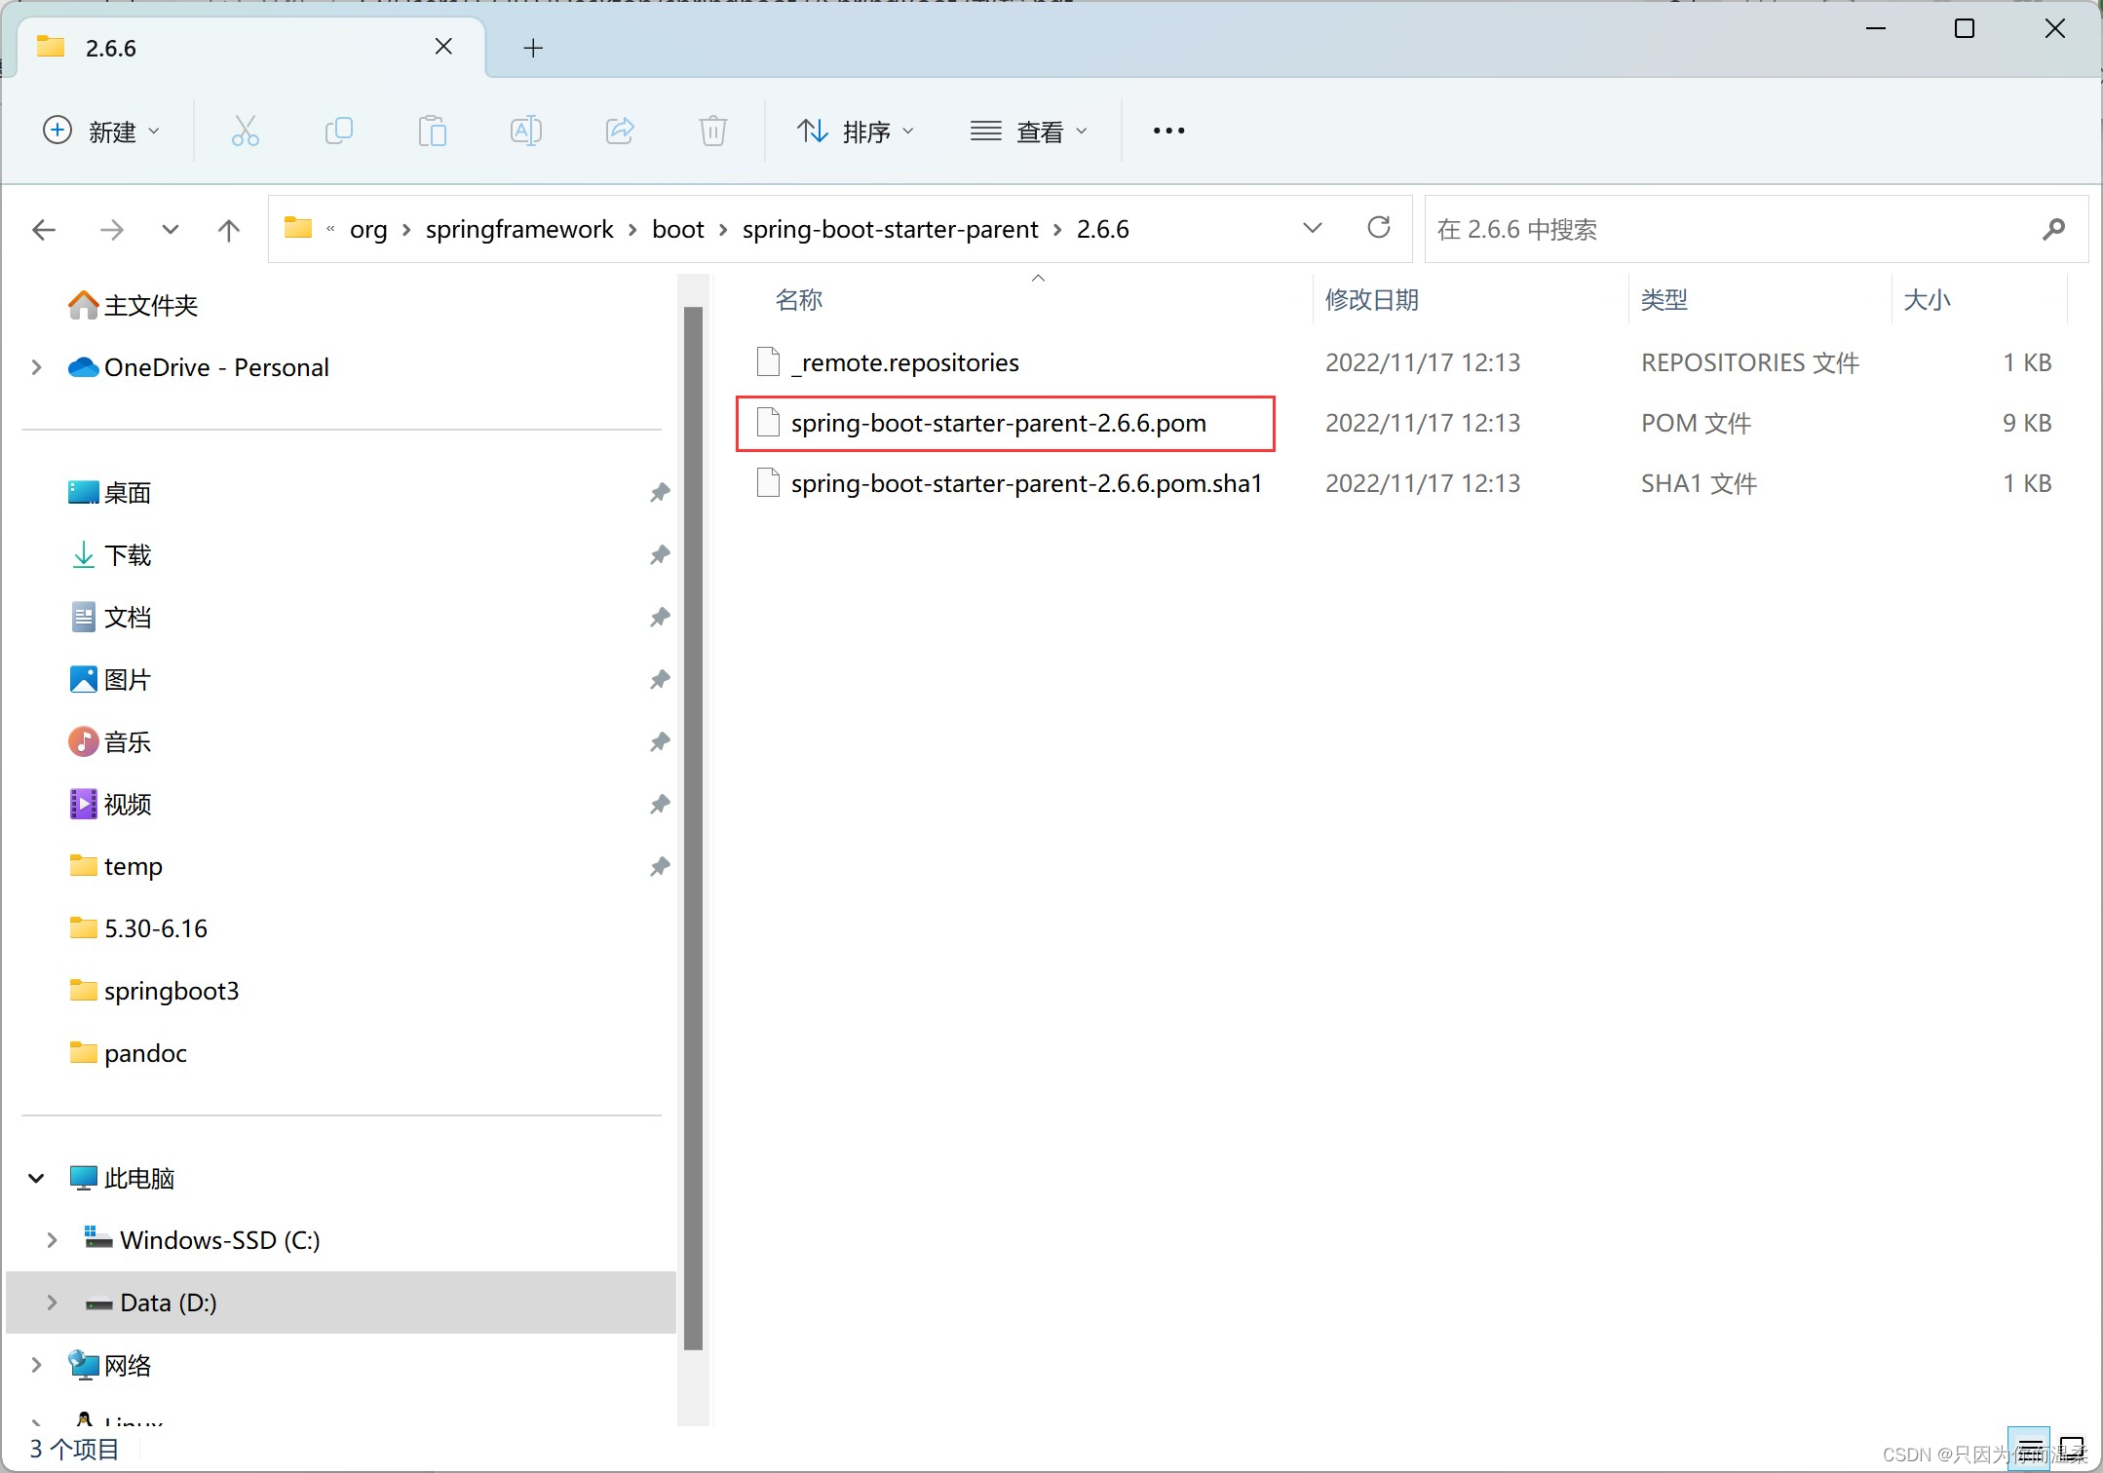Click breadcrumb segment springframework
2103x1473 pixels.
[519, 229]
